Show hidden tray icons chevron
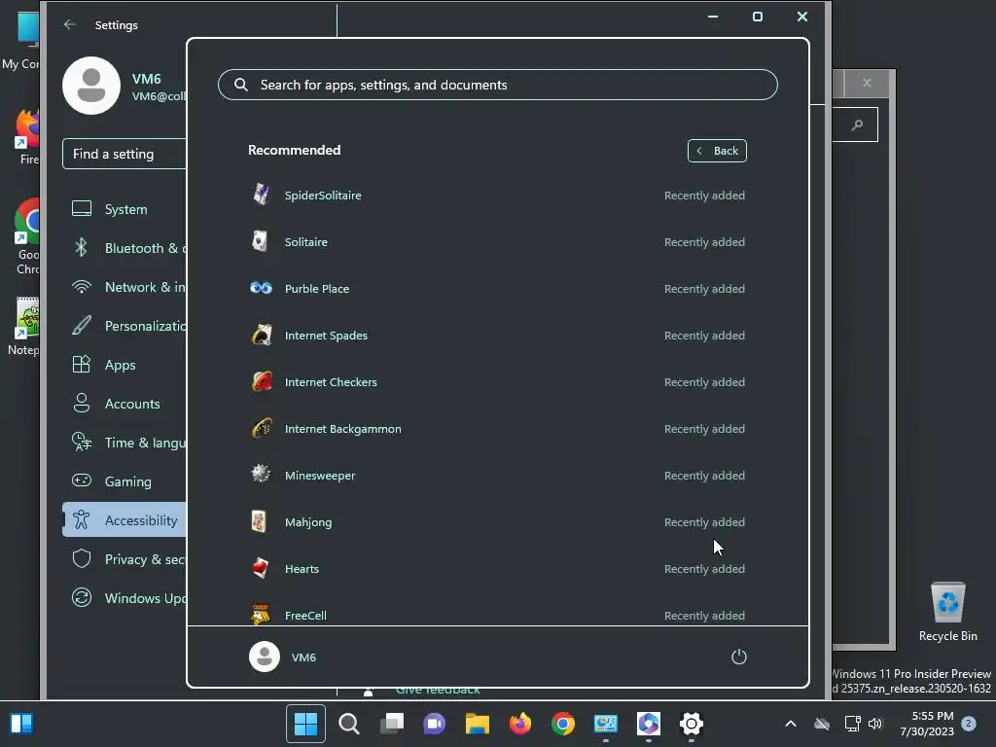This screenshot has width=996, height=747. [x=791, y=724]
